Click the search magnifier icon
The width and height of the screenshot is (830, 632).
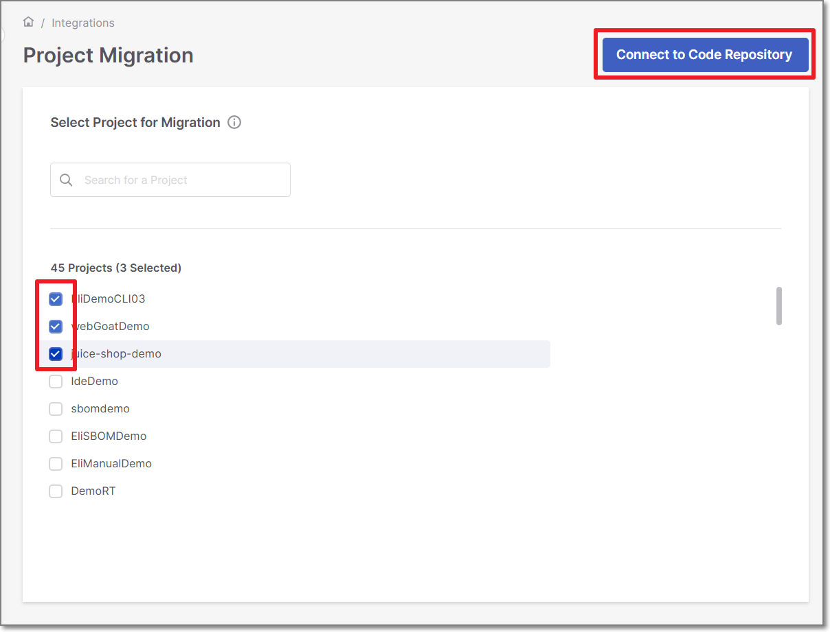coord(66,179)
